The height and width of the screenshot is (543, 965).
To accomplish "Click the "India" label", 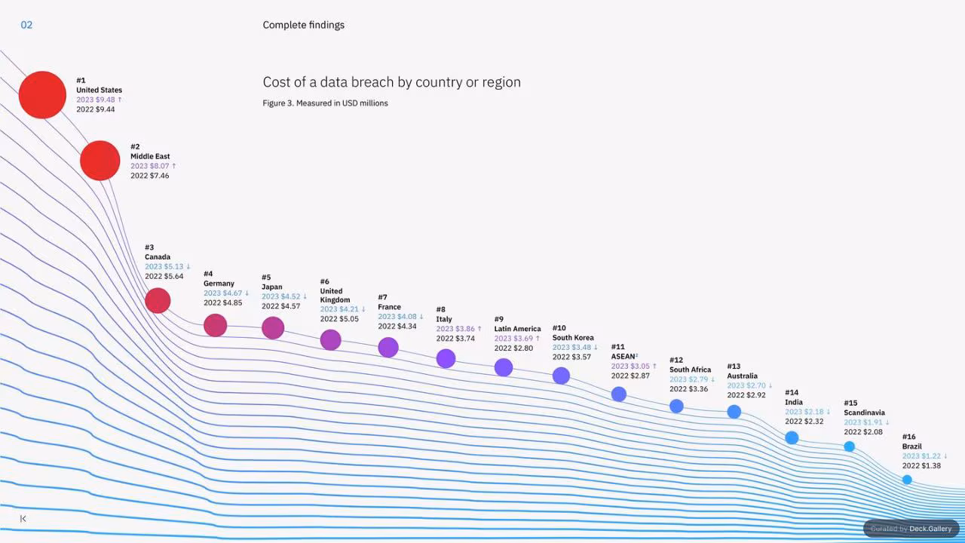I will click(x=794, y=403).
